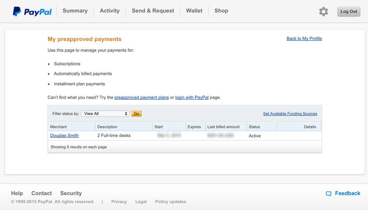Switch to the Wallet tab
368x210 pixels.
click(194, 11)
